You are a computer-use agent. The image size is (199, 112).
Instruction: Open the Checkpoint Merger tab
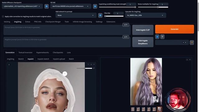tap(53, 22)
